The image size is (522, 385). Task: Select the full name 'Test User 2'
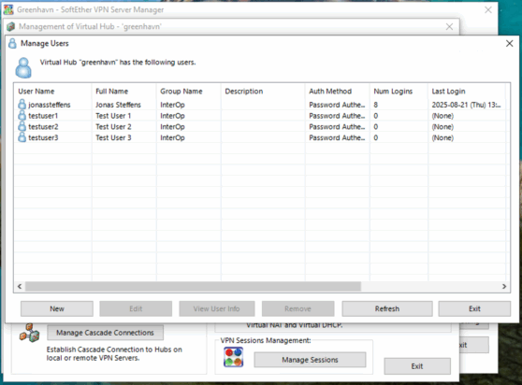tap(113, 127)
